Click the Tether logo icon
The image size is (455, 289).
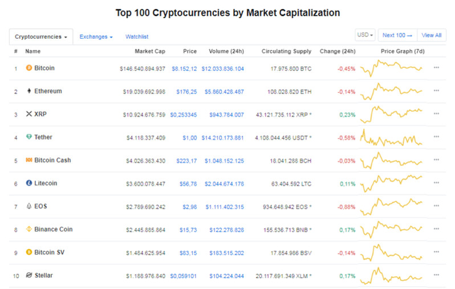(29, 137)
